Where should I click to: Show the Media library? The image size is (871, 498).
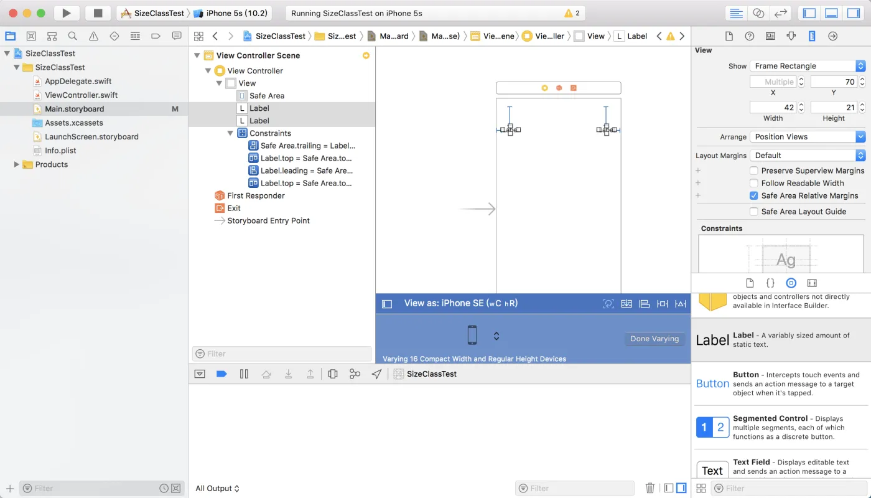[x=812, y=283]
